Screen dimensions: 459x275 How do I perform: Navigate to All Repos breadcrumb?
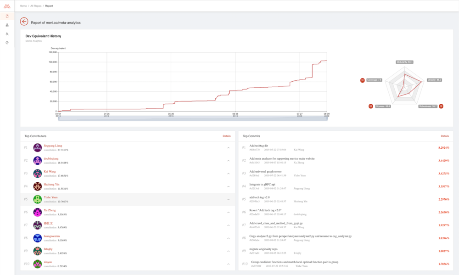(36, 6)
